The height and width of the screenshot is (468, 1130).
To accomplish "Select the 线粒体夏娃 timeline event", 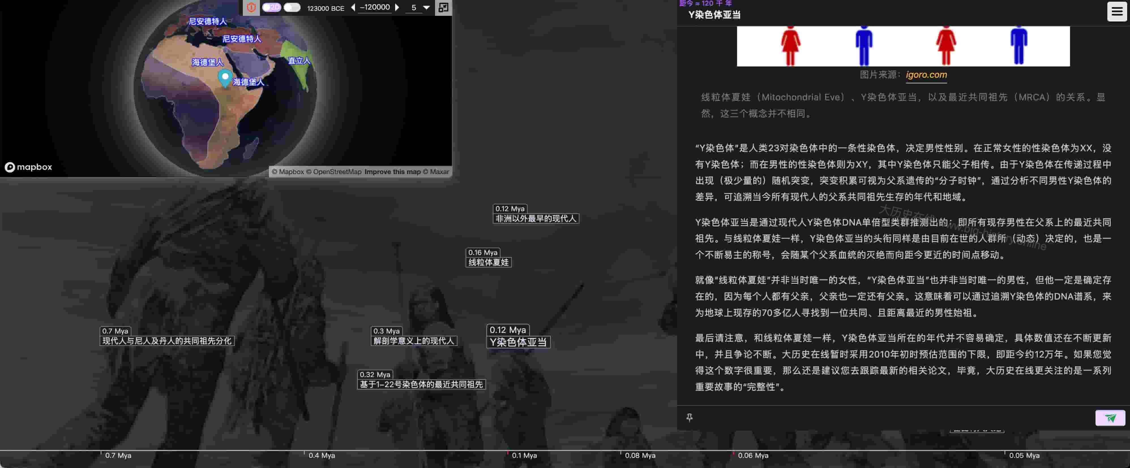I will (488, 262).
